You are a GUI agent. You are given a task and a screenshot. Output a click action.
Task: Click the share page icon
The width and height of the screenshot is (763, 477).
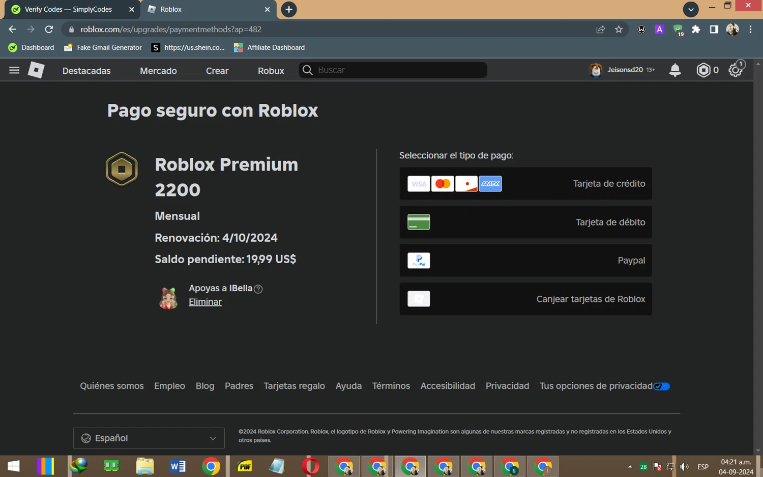tap(601, 30)
